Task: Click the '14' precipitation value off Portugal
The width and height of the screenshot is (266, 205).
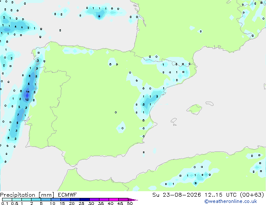Action: click(28, 92)
